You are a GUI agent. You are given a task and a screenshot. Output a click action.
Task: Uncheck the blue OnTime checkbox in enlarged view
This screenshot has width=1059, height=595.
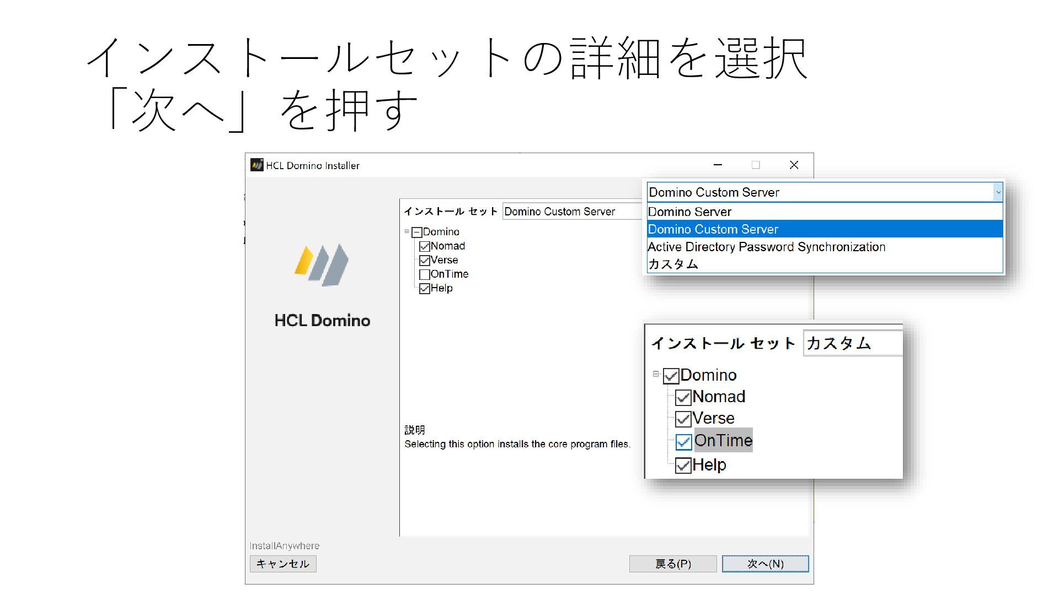coord(683,442)
